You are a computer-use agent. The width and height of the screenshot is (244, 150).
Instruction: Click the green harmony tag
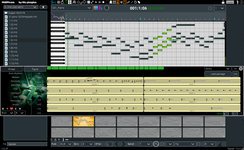coord(72,68)
